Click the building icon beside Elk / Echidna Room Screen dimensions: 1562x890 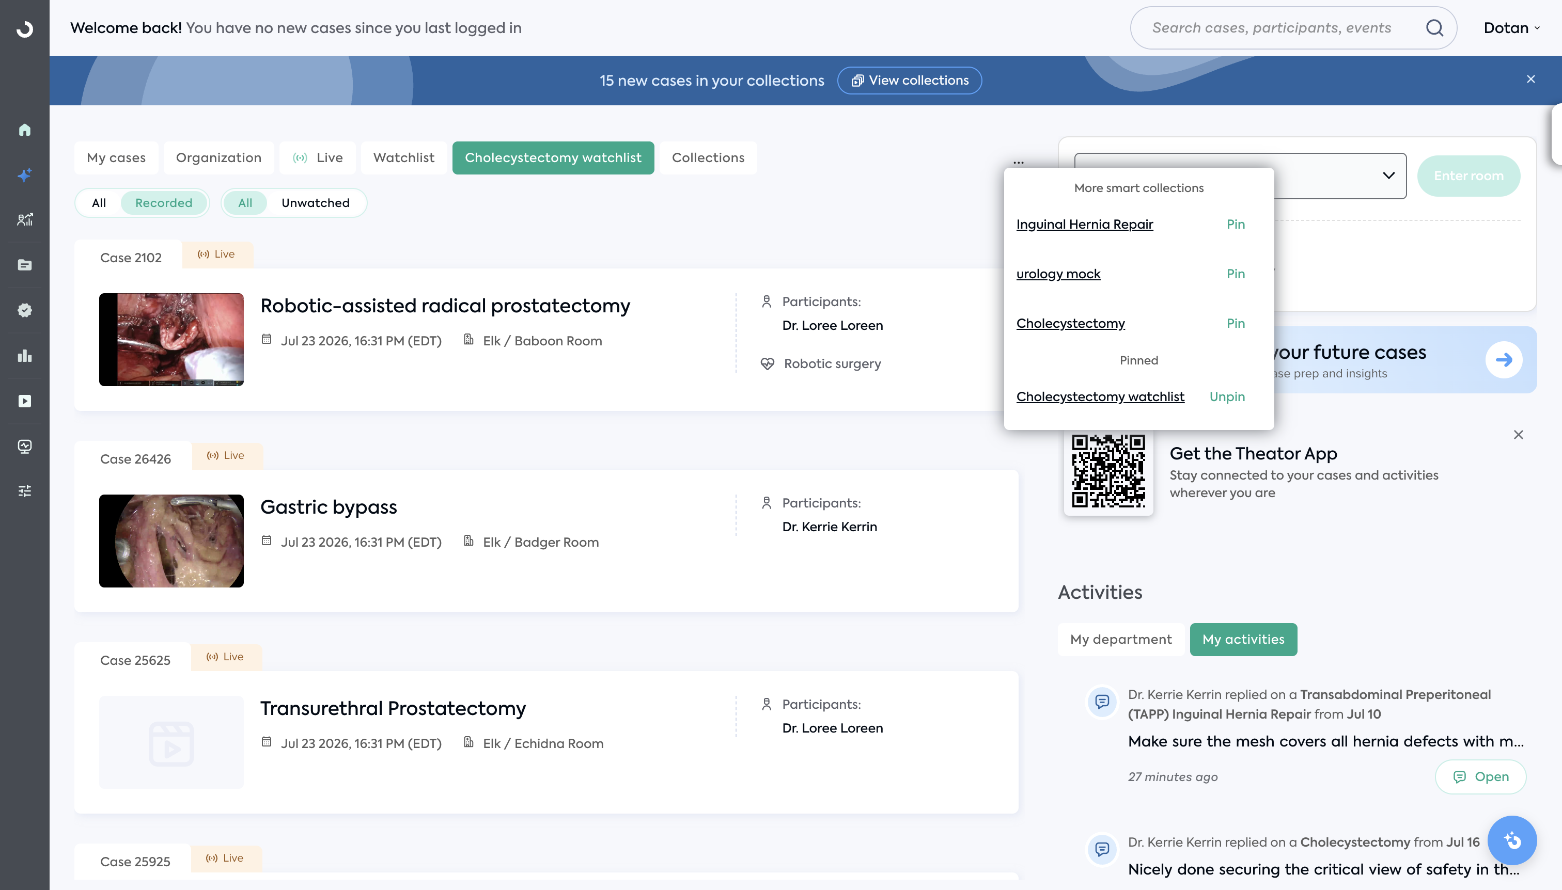click(x=468, y=742)
